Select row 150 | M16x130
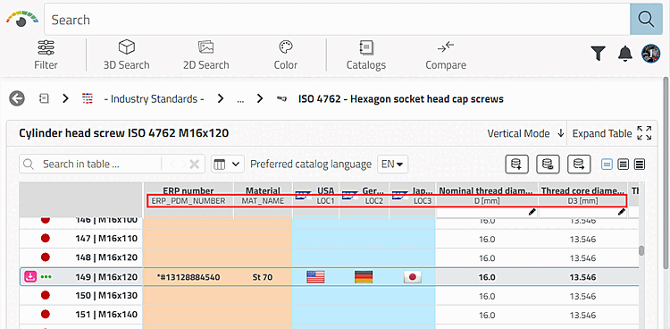 [x=107, y=296]
